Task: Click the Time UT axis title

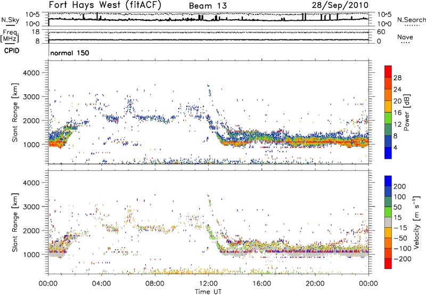Action: (208, 291)
